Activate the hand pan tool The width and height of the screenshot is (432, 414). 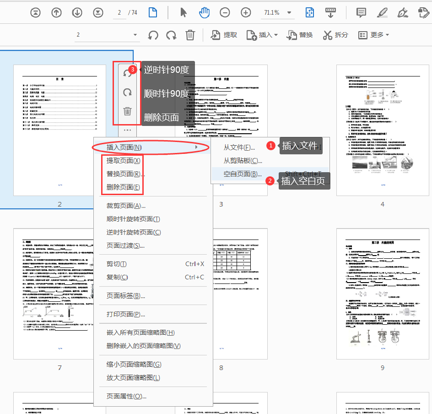[204, 13]
